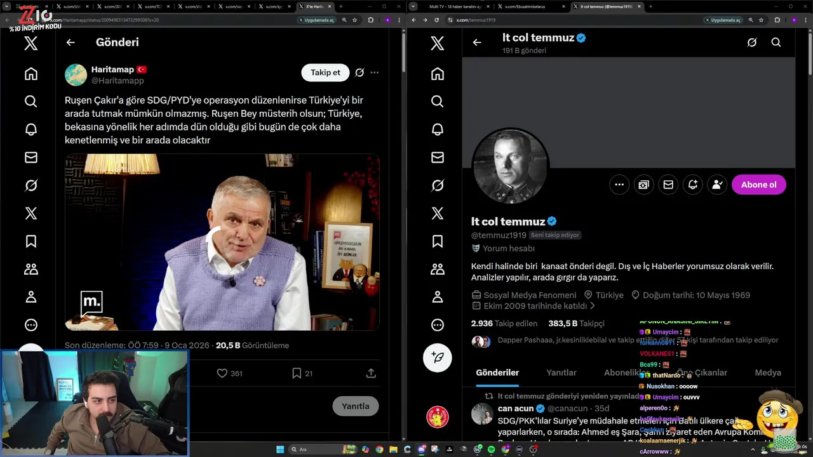Open It col temmuz profile photo

[510, 166]
